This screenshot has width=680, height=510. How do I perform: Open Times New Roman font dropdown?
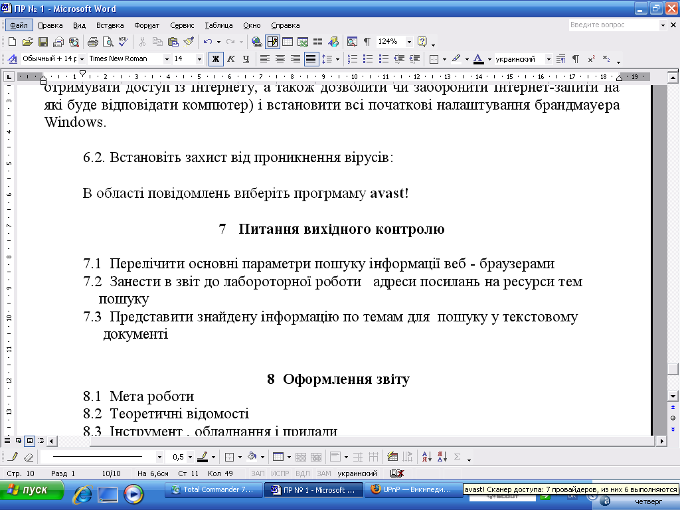click(x=167, y=59)
